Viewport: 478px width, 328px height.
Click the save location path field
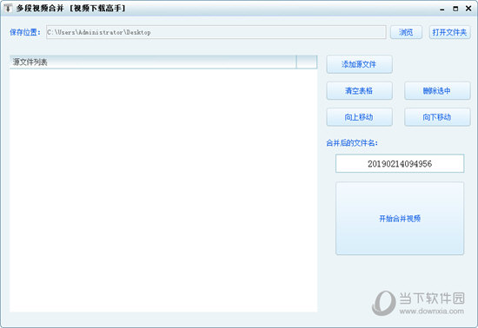216,32
